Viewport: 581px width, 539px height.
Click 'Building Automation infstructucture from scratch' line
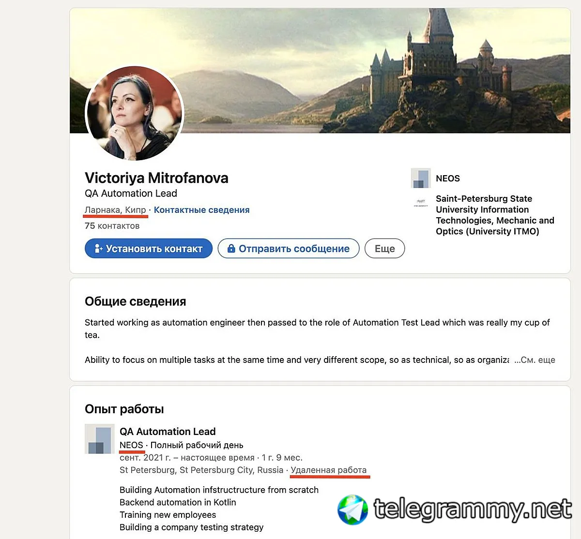click(219, 490)
